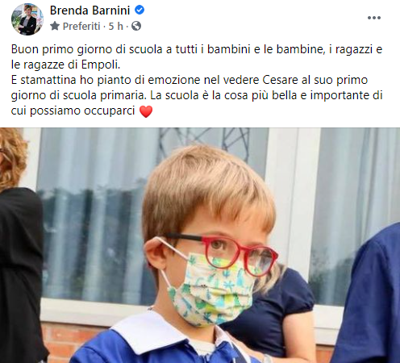
Task: Click the dinosaur-patterned face mask
Action: click(x=210, y=289)
